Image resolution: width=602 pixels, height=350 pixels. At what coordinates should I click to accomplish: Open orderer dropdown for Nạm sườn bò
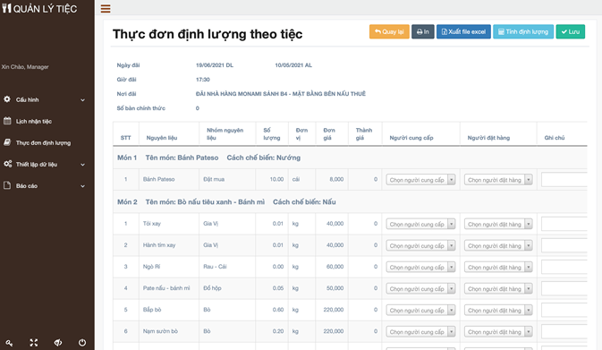click(498, 331)
